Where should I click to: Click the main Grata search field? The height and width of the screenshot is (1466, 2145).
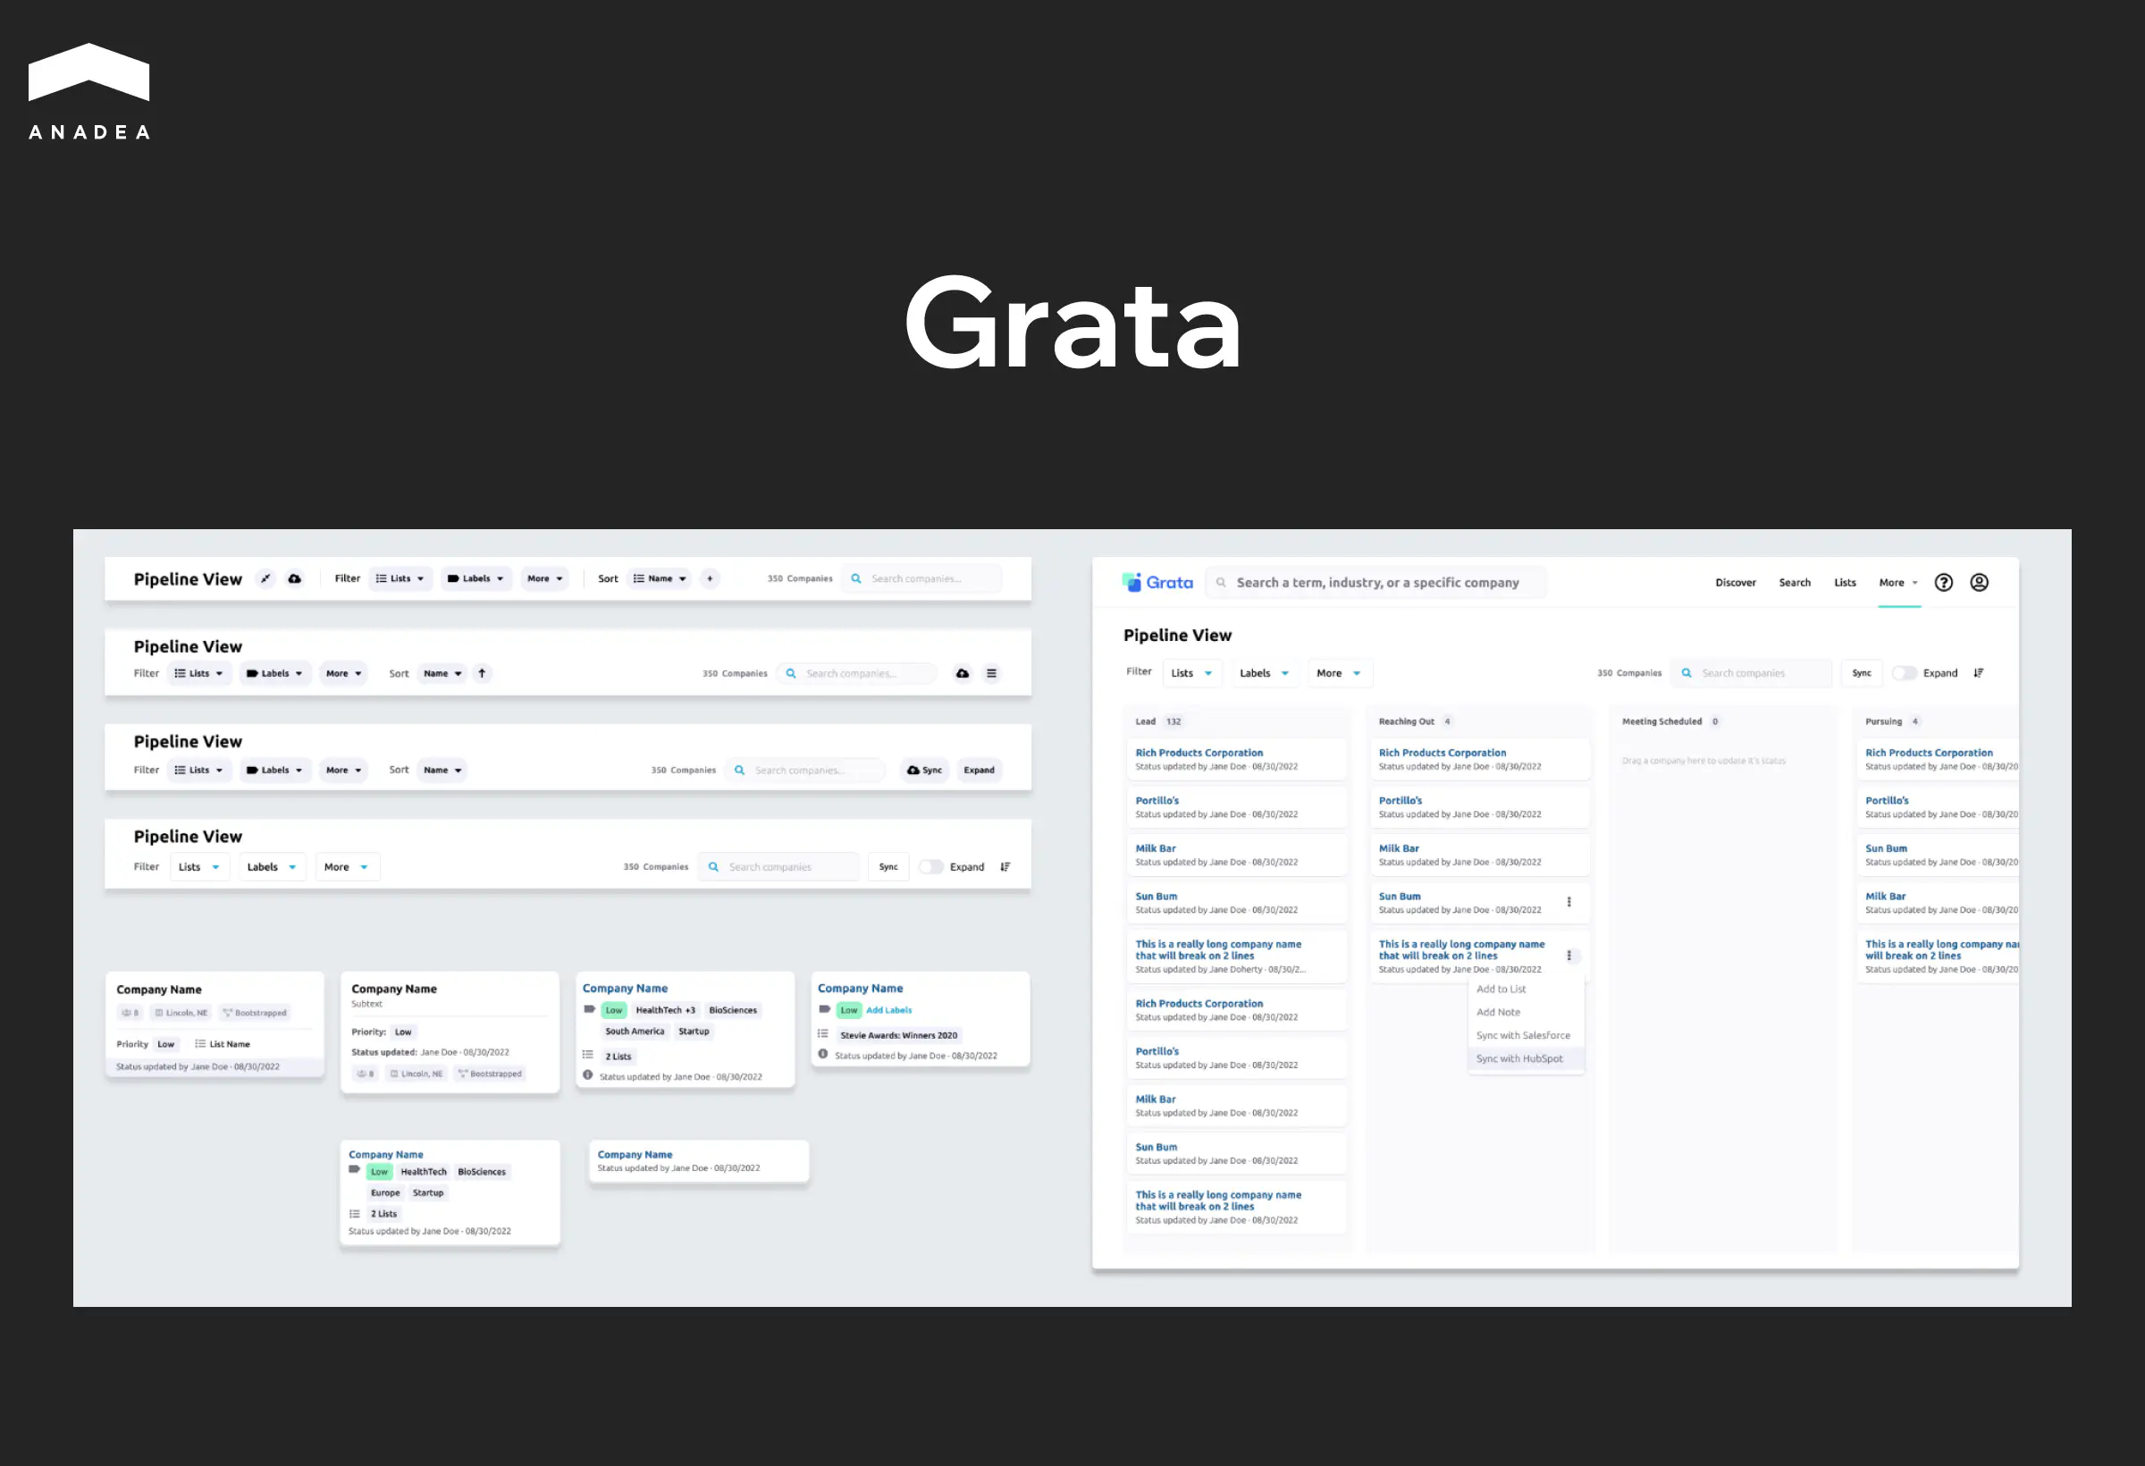[1377, 583]
